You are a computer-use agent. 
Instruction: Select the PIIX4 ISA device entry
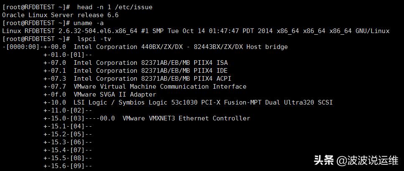(x=150, y=63)
